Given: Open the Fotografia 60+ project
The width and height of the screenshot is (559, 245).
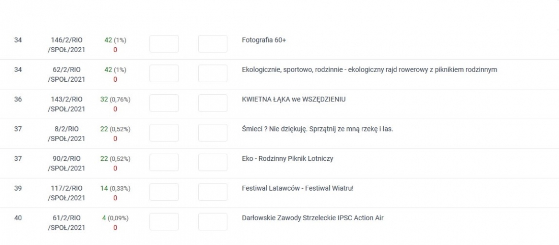Looking at the screenshot, I should (x=264, y=40).
